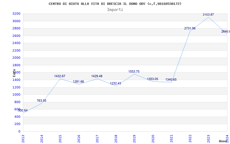Click the 2023 x-axis year label

pyautogui.click(x=209, y=139)
